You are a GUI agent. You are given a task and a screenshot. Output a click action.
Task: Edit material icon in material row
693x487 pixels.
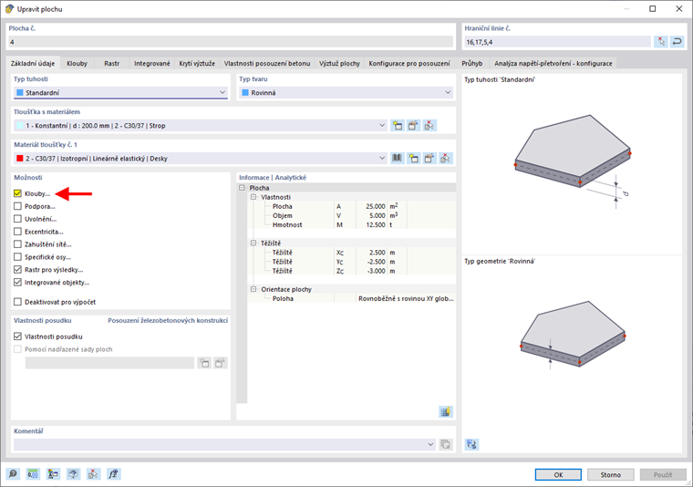[x=429, y=158]
